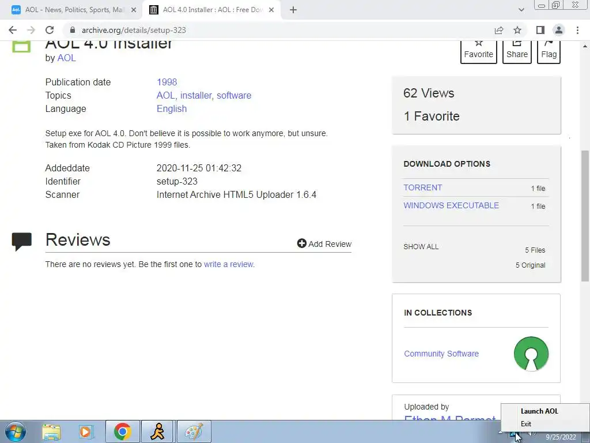Open the software topic link

pyautogui.click(x=234, y=95)
